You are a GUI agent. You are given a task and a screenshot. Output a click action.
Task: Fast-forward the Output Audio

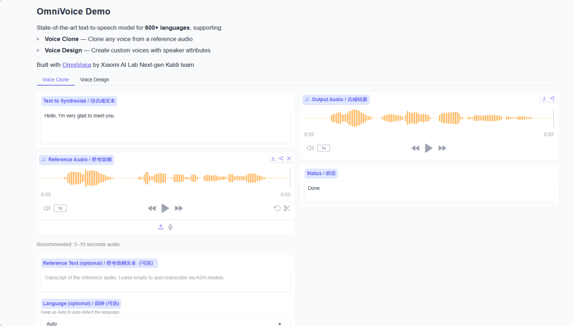(x=442, y=148)
